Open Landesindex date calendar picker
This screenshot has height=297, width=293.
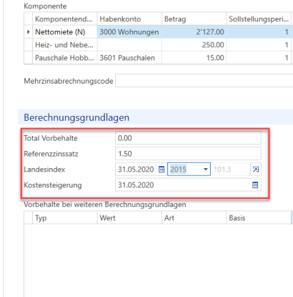point(162,170)
